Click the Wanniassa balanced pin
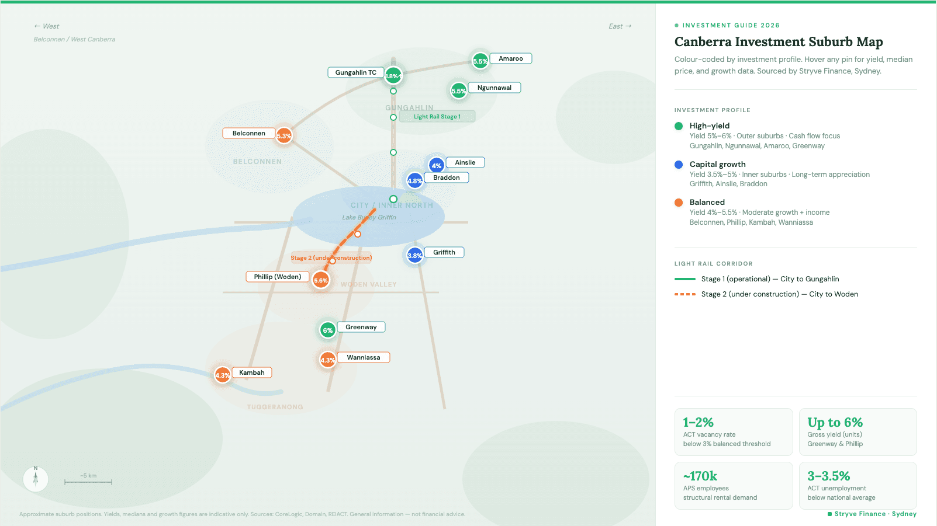 (327, 360)
